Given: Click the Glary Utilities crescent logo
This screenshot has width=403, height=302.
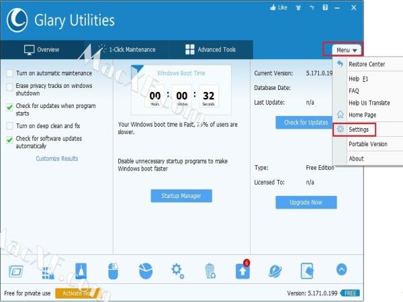Looking at the screenshot, I should [17, 20].
